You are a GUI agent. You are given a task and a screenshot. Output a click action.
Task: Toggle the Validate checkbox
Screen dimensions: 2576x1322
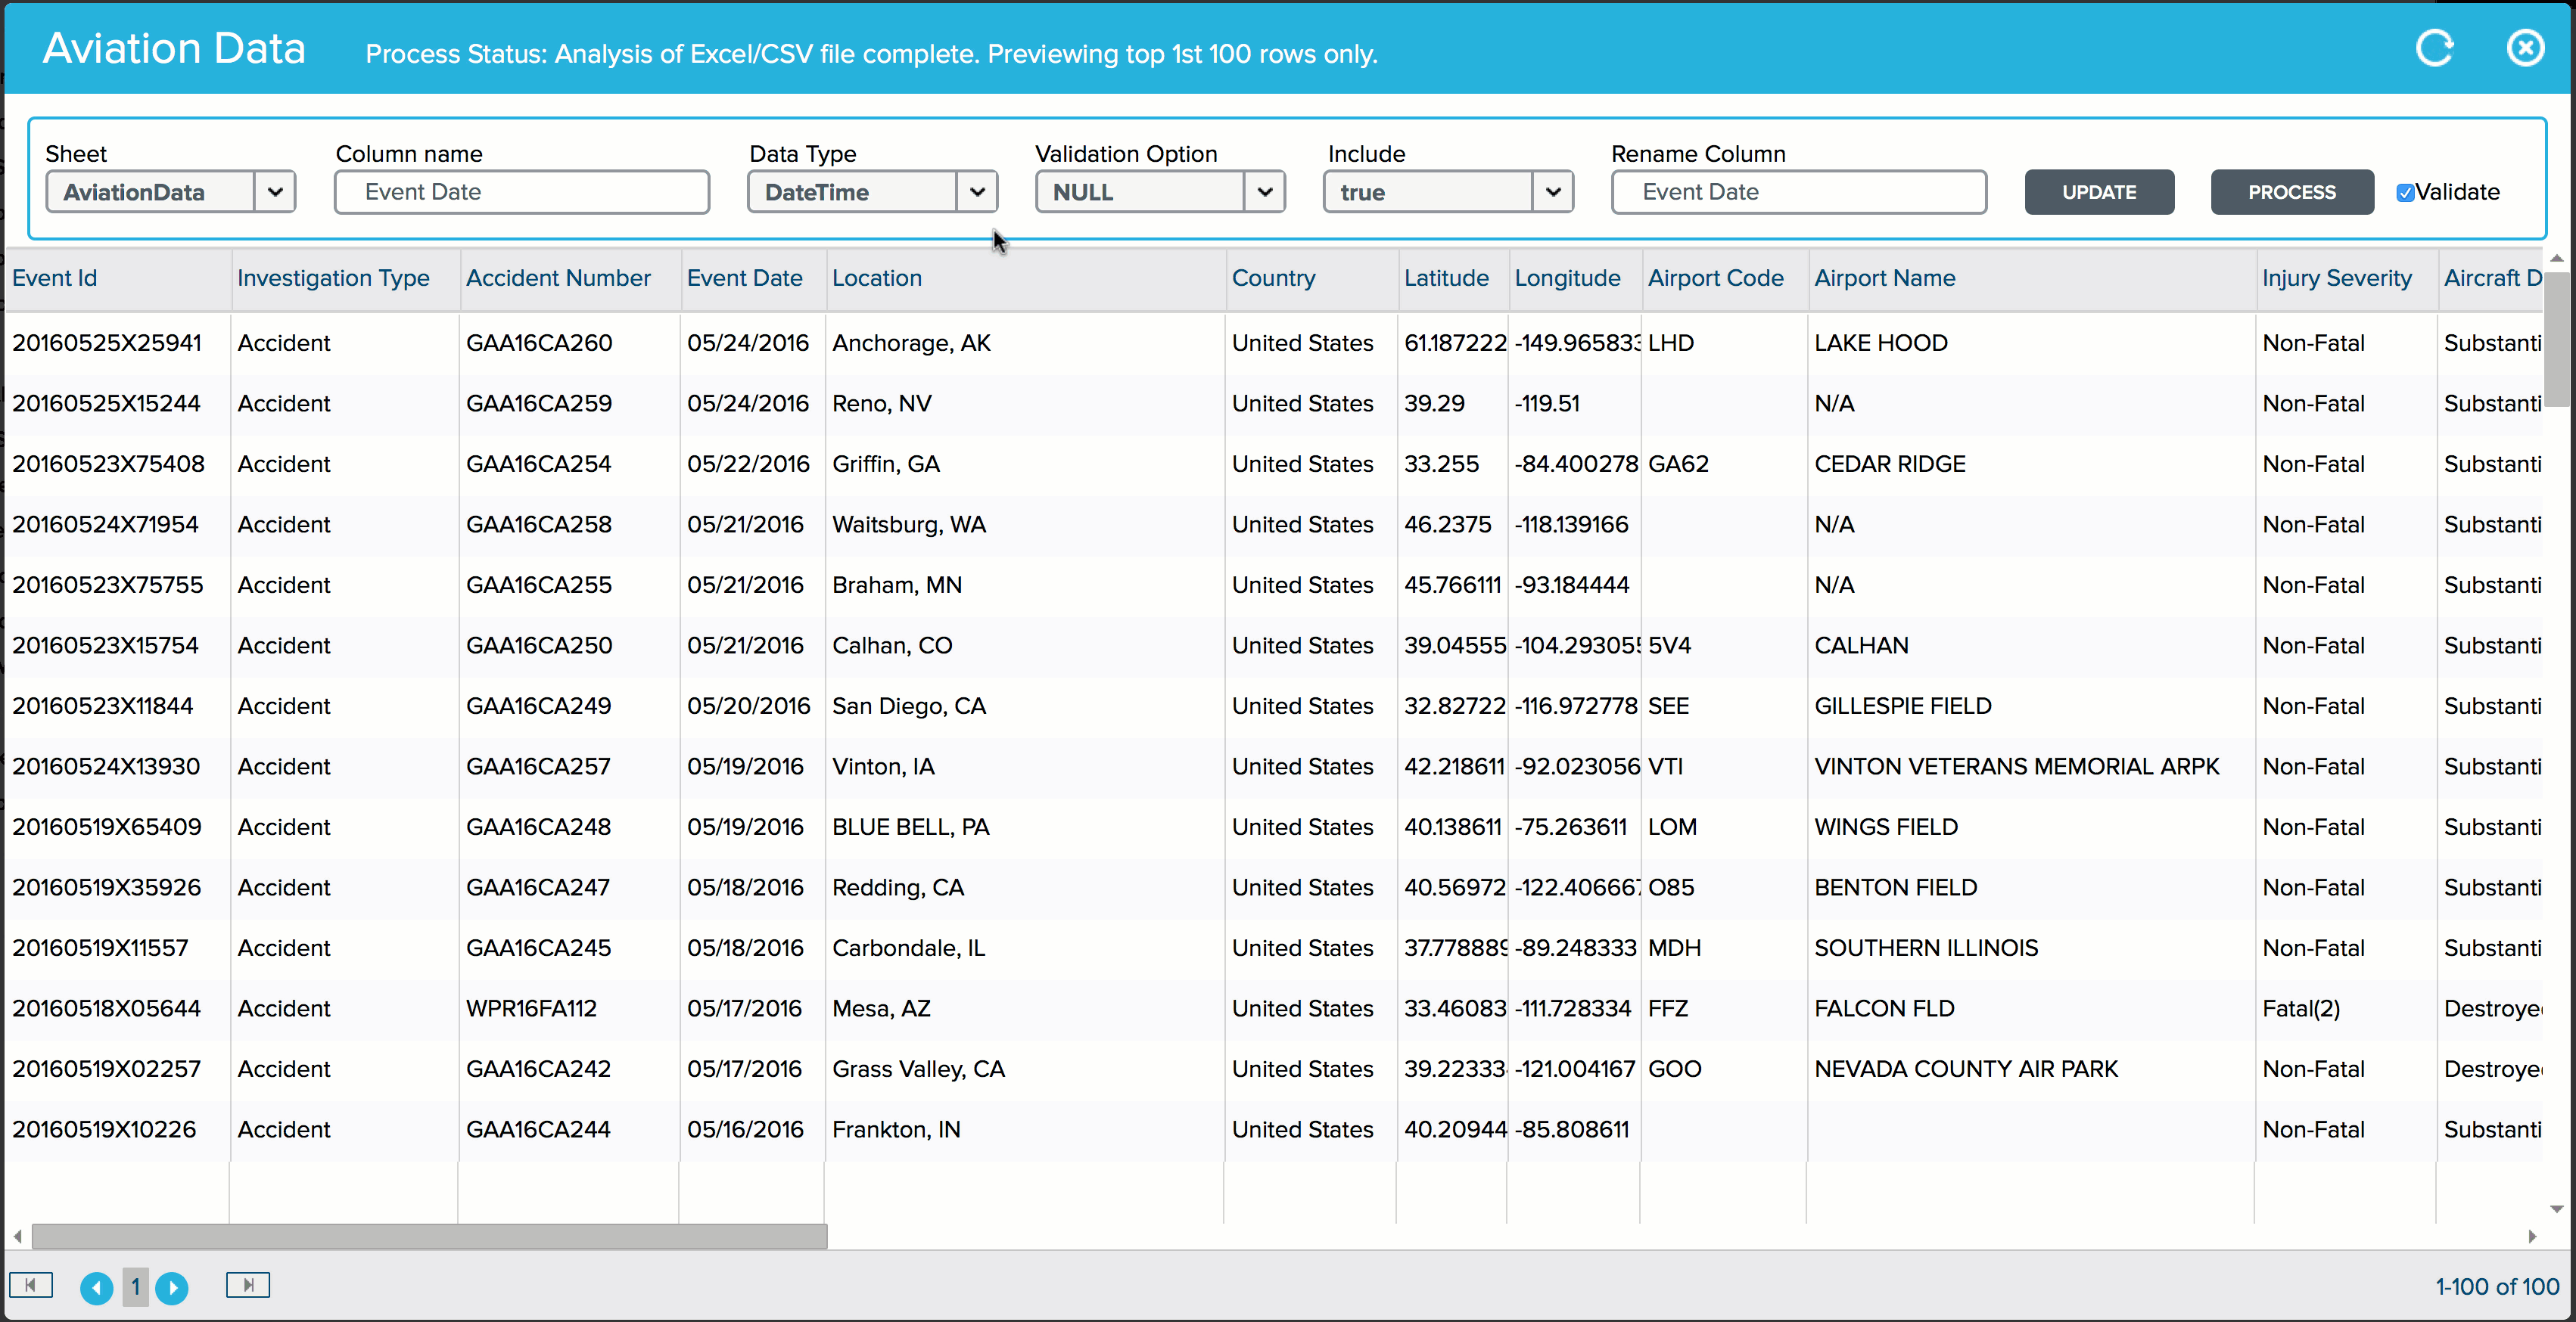pos(2405,193)
